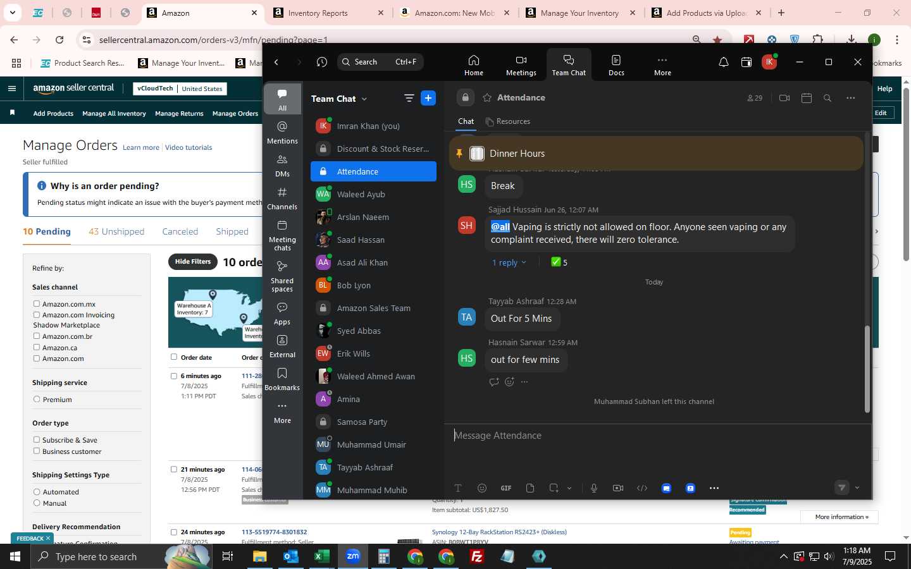
Task: Open Amazon Sales Team channel
Action: tap(373, 308)
